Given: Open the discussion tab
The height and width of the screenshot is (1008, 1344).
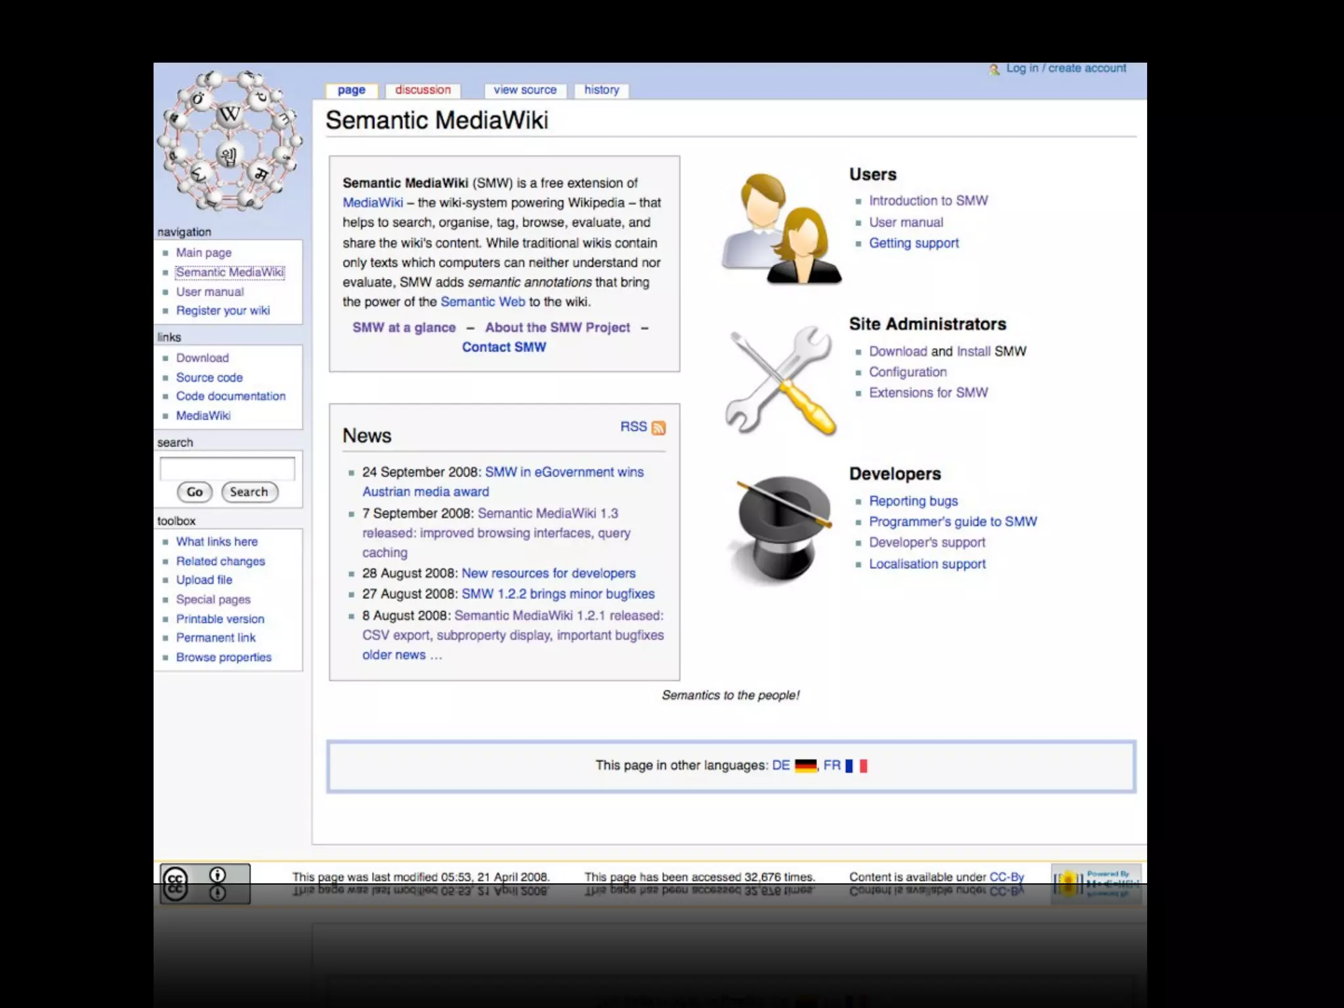Looking at the screenshot, I should [423, 90].
